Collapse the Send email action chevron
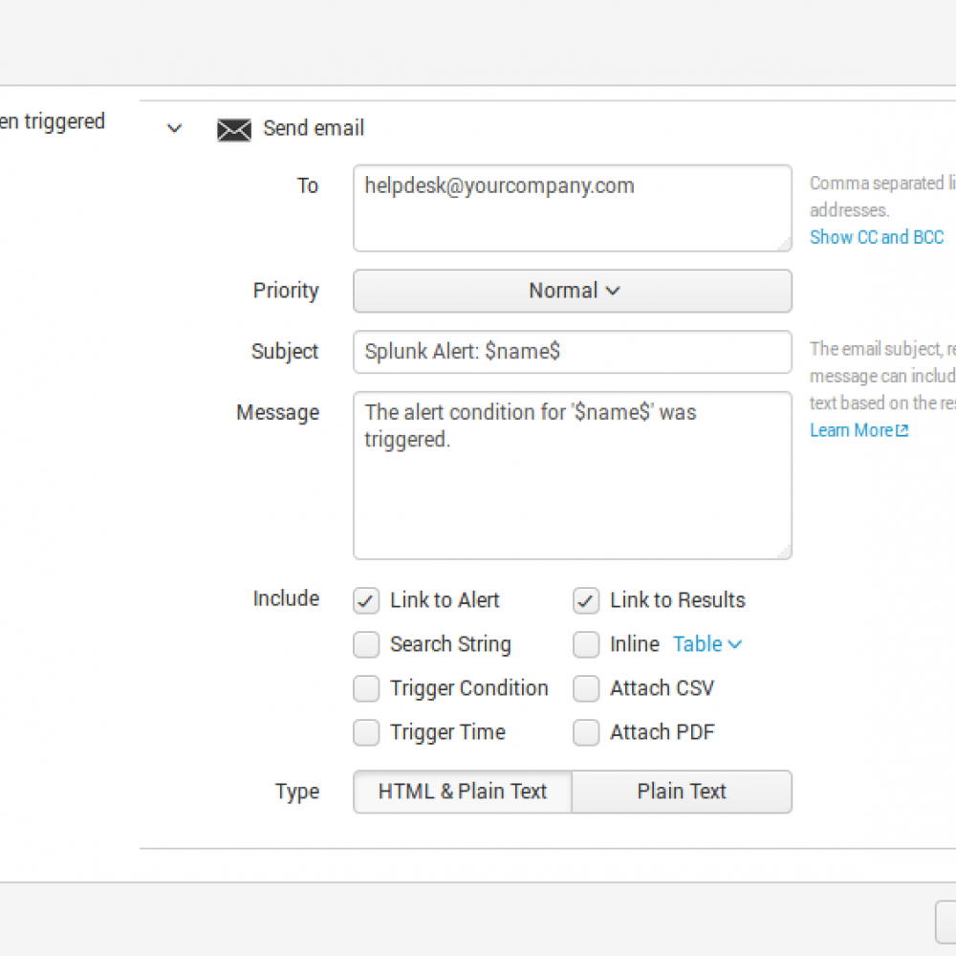 click(x=174, y=129)
